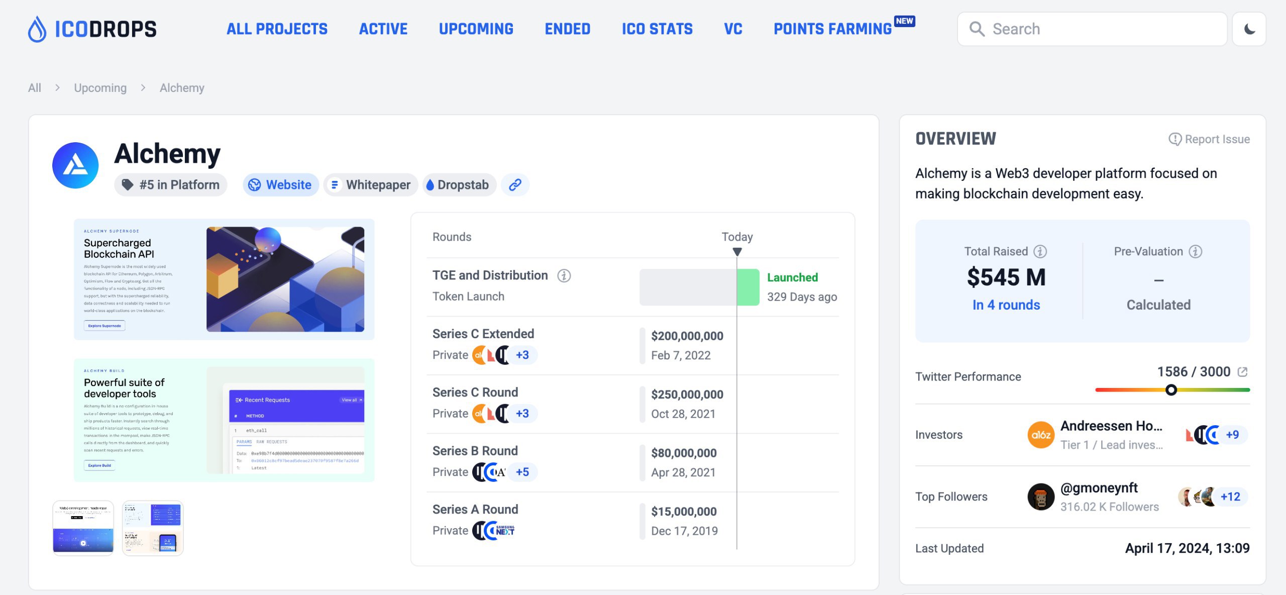The width and height of the screenshot is (1286, 595).
Task: Select first gallery thumbnail with play icon
Action: pos(83,528)
